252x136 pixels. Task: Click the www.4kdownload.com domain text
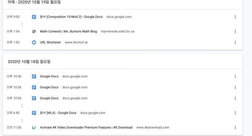tap(153, 128)
